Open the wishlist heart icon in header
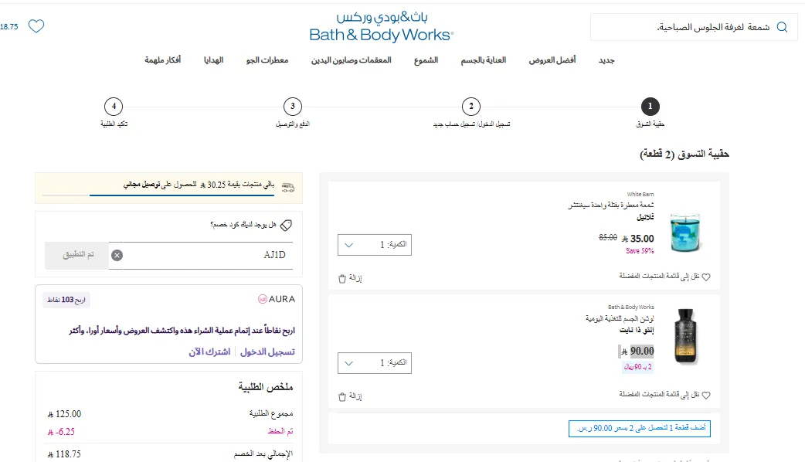805x462 pixels. click(x=36, y=25)
